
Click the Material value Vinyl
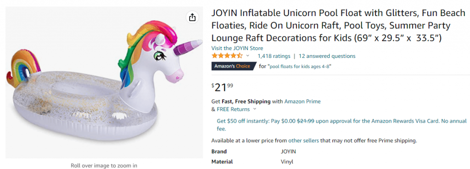click(287, 162)
